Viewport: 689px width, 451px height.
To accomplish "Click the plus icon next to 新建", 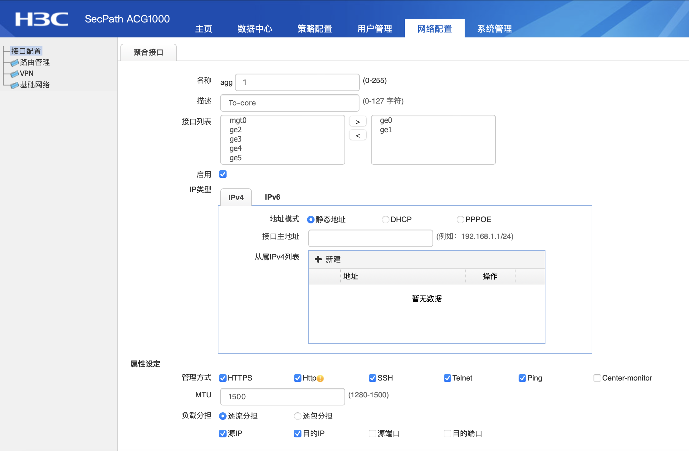I will [318, 259].
